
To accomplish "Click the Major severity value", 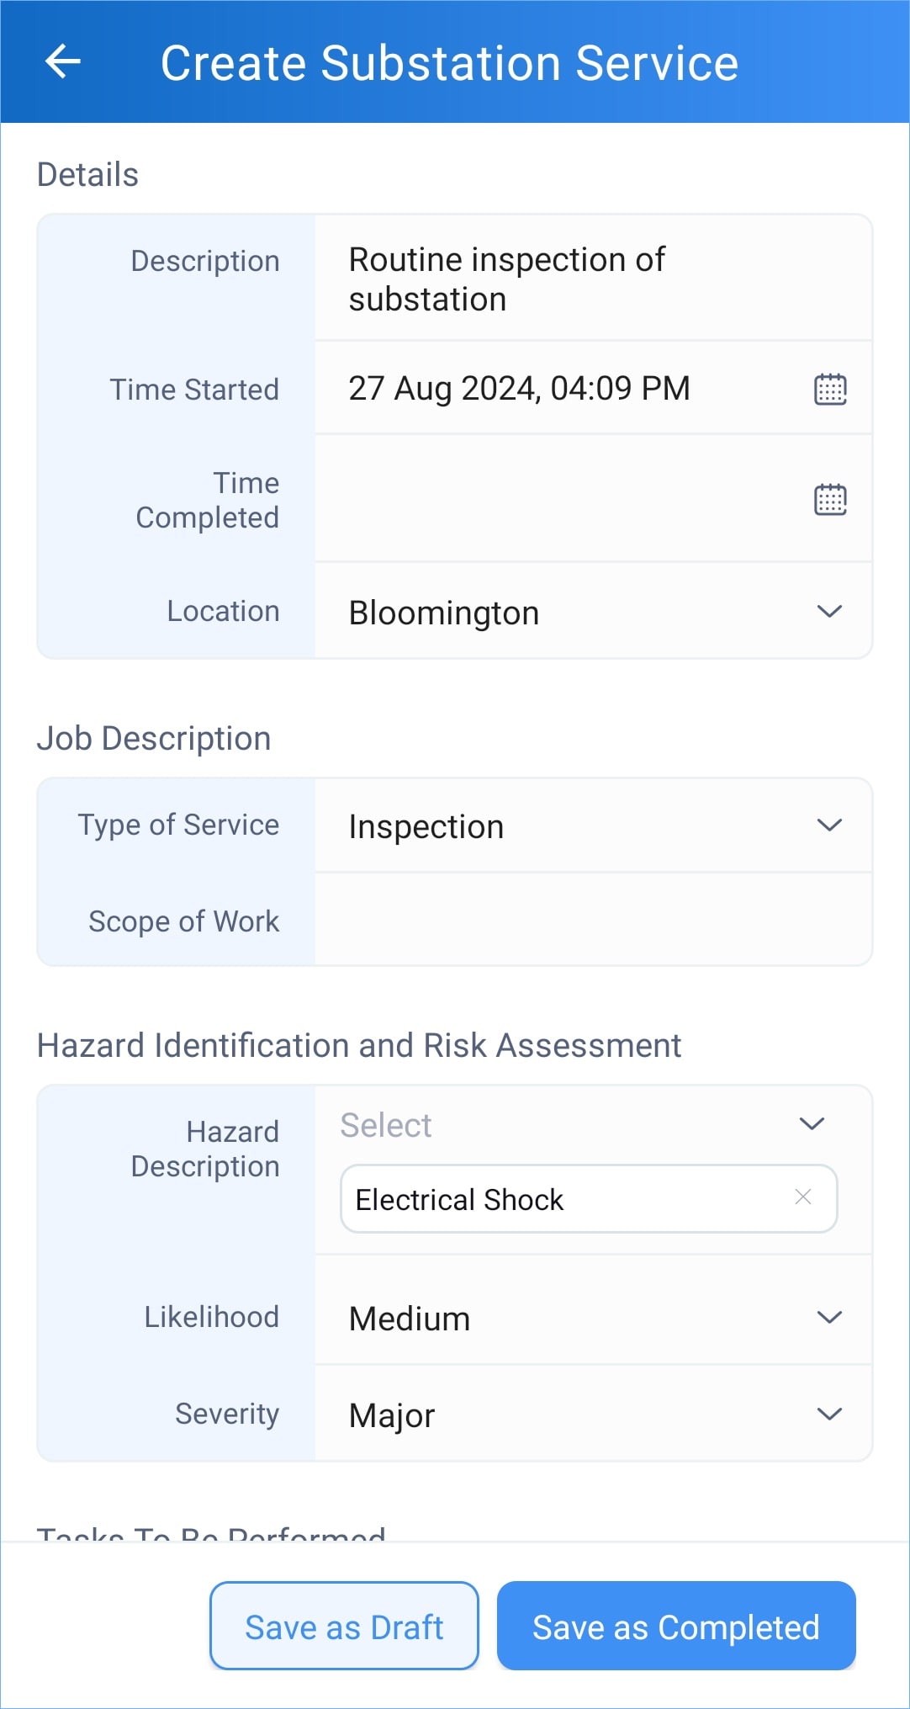I will pyautogui.click(x=392, y=1415).
